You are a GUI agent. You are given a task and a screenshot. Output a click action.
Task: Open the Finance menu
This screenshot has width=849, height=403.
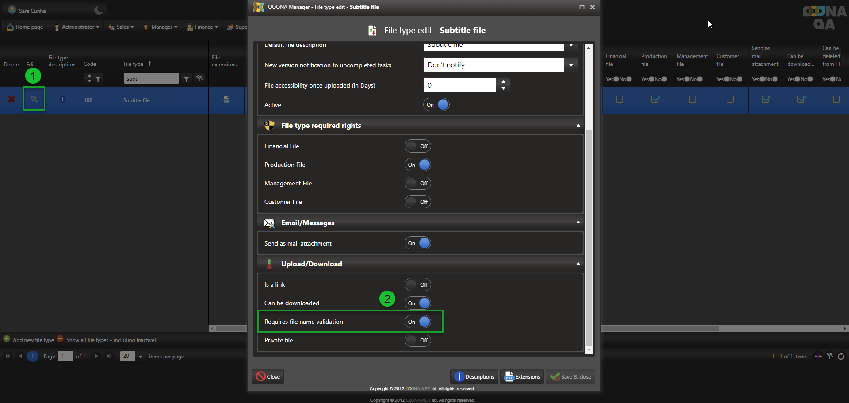pyautogui.click(x=203, y=27)
